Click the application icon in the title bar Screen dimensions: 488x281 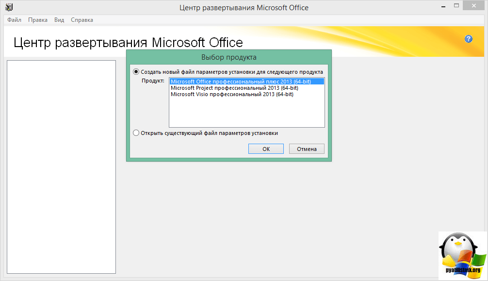(9, 7)
